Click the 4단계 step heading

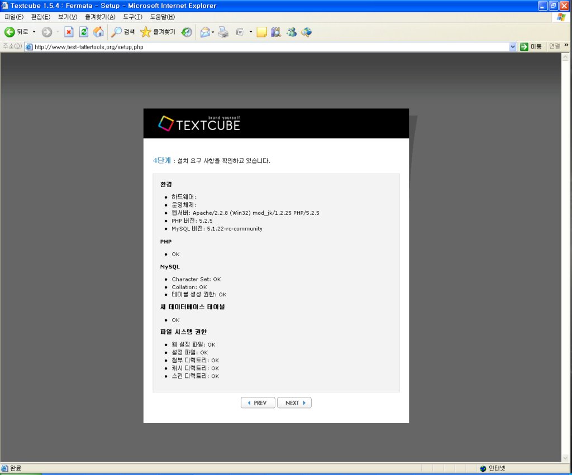[161, 160]
